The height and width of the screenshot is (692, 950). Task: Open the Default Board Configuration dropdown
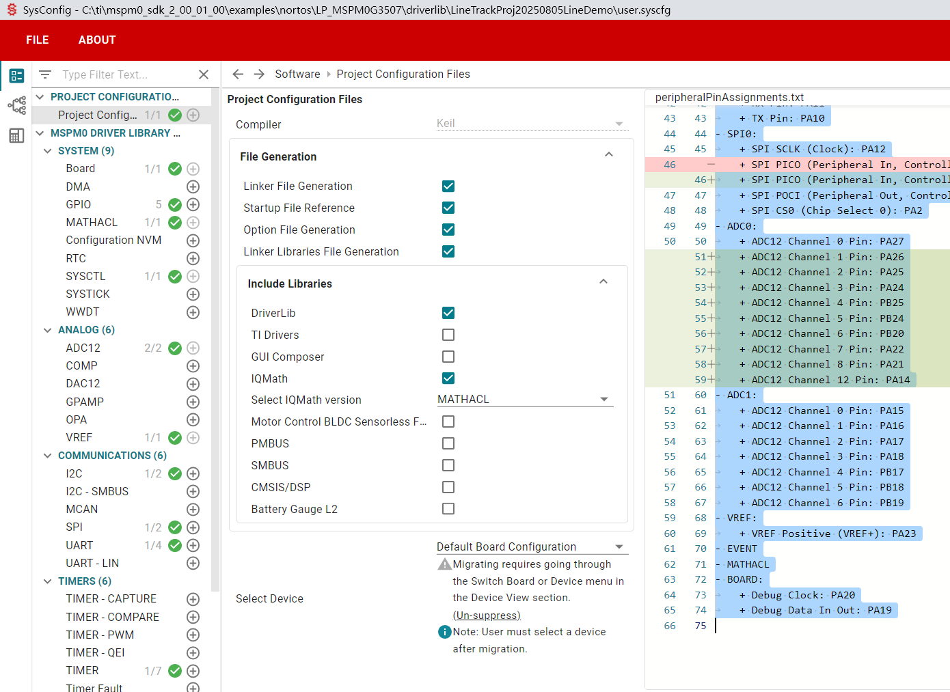532,547
